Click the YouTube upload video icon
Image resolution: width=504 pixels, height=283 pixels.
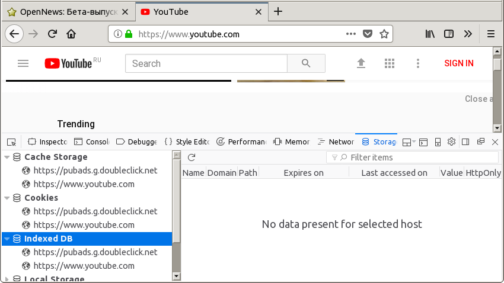361,63
